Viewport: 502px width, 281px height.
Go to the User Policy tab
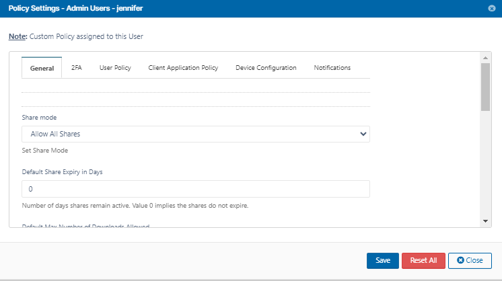tap(115, 68)
